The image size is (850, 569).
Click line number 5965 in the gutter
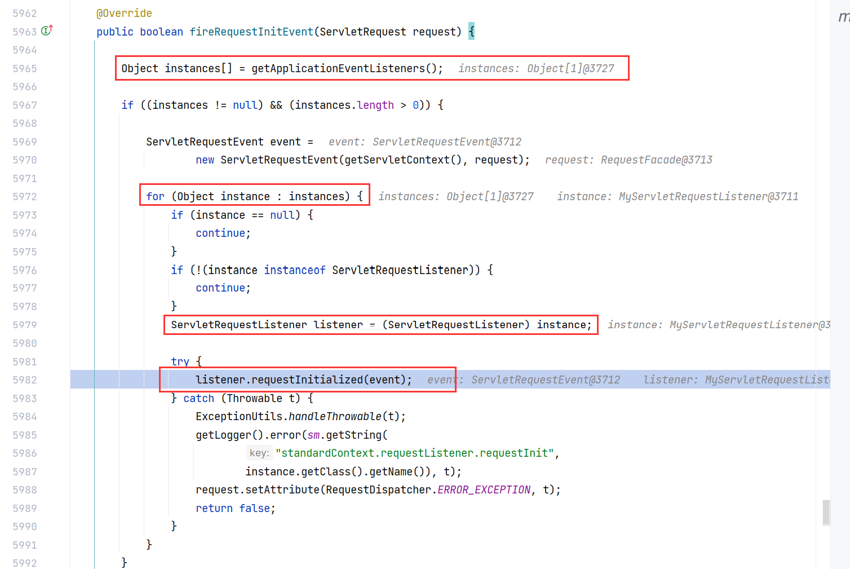pos(25,69)
